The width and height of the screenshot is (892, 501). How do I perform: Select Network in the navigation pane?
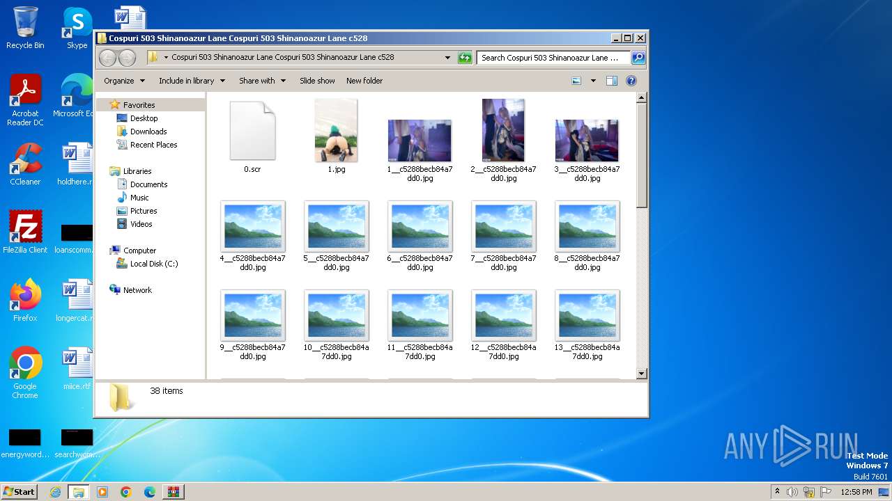137,290
